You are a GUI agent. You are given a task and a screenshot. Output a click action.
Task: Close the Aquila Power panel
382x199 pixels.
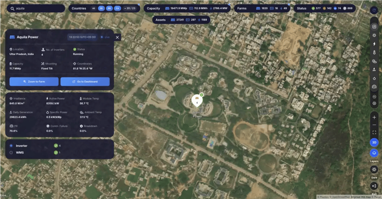click(118, 37)
